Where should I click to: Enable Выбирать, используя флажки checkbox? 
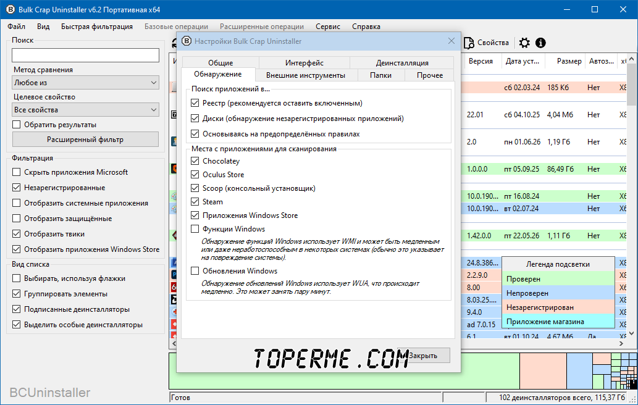click(16, 278)
